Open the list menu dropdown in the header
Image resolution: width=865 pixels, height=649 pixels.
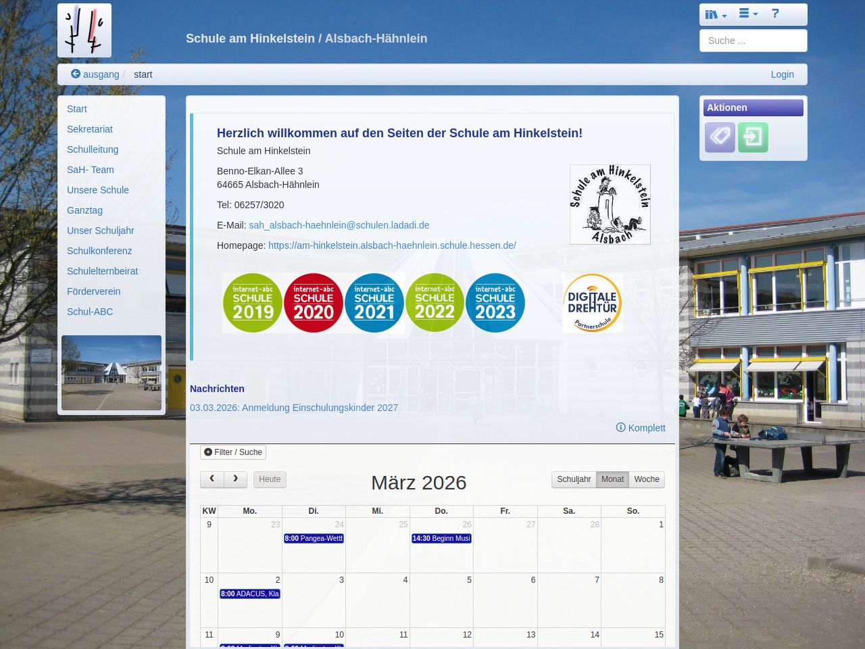tap(747, 14)
